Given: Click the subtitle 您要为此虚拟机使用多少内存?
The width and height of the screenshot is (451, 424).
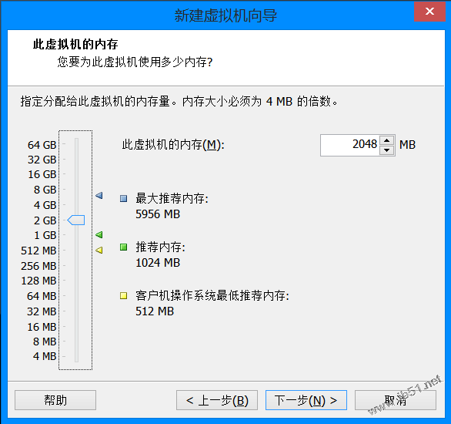Looking at the screenshot, I should (135, 62).
